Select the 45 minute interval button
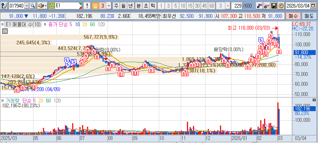Viewport: 318px width, 143px height. pyautogui.click(x=205, y=6)
